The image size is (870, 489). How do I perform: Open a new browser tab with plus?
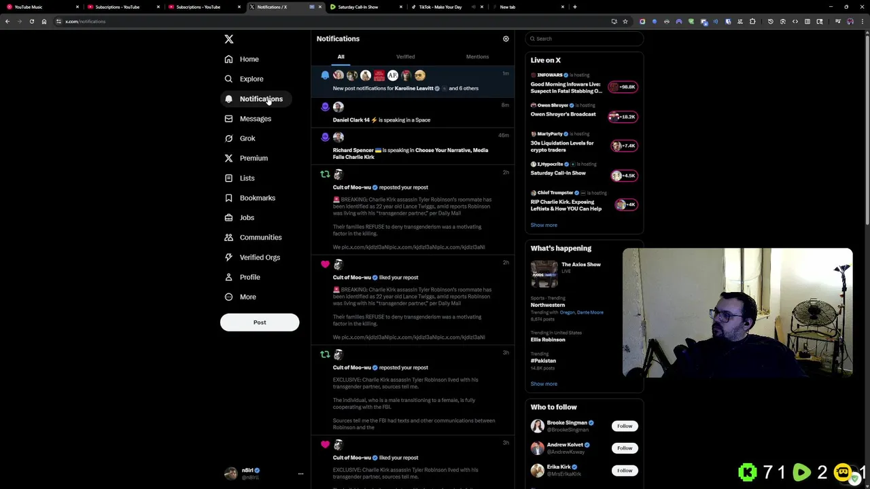click(x=575, y=7)
